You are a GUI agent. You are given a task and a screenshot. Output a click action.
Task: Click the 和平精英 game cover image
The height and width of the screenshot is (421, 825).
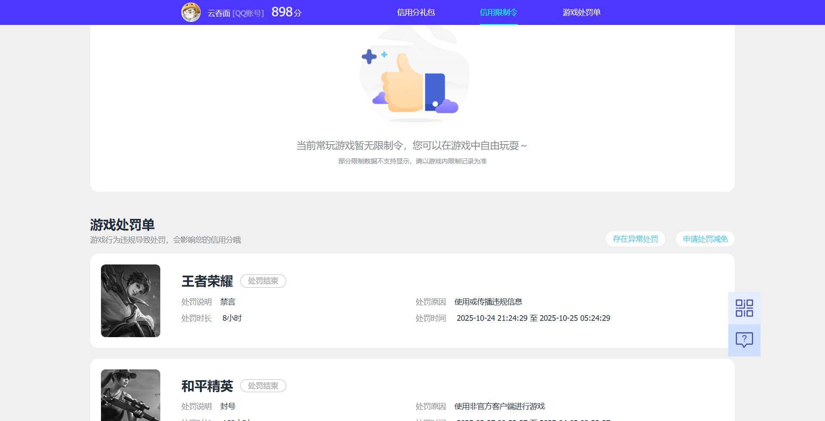coord(130,395)
